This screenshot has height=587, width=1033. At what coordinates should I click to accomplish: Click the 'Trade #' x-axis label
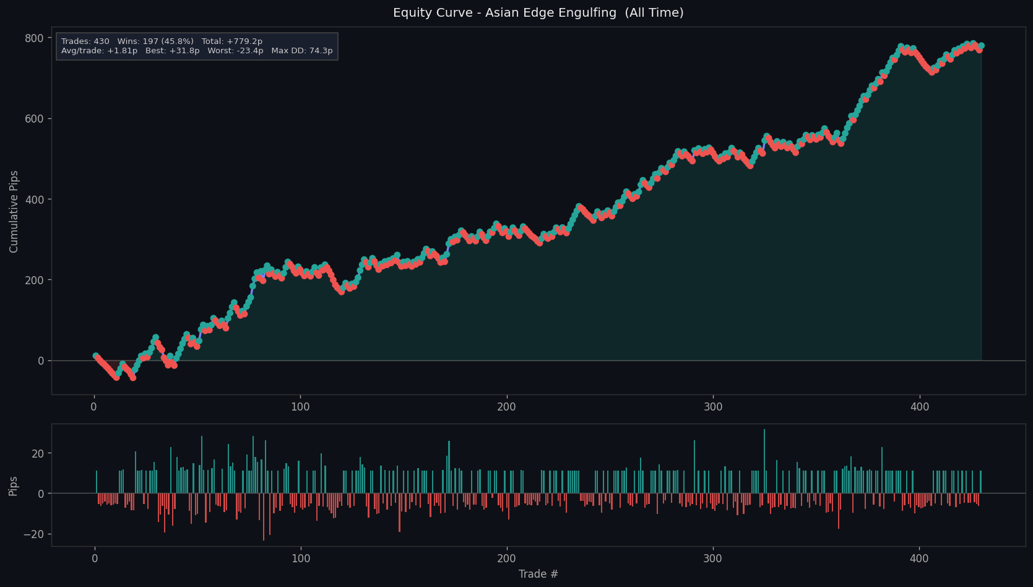[x=538, y=575]
